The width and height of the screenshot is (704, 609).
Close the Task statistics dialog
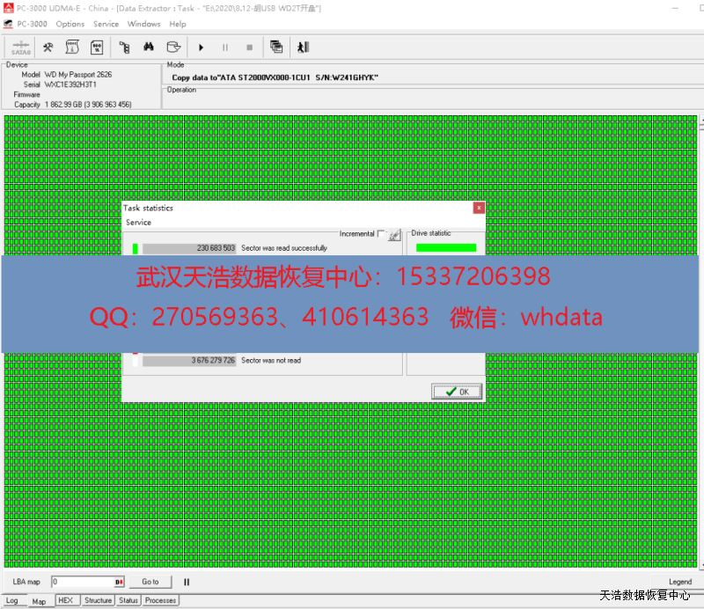pyautogui.click(x=478, y=209)
